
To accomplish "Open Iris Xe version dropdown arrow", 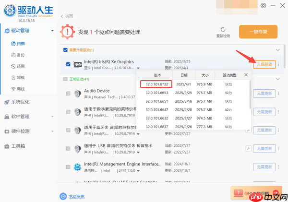I will click(x=138, y=68).
